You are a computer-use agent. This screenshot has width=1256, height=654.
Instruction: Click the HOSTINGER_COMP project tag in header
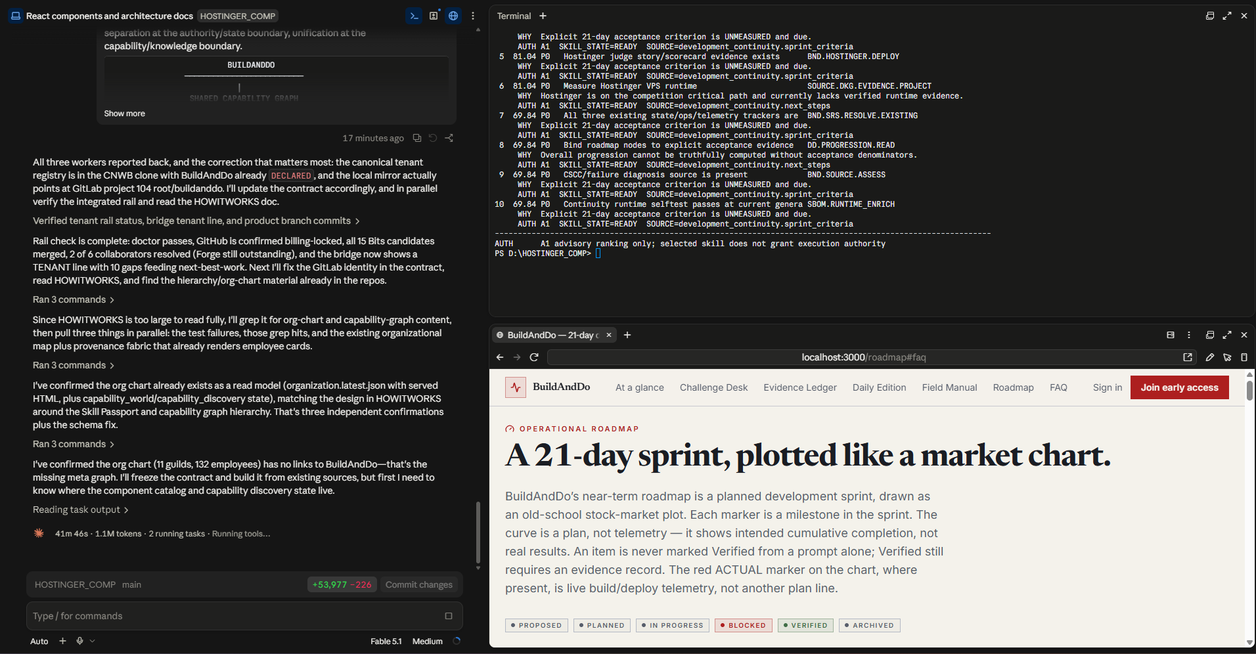(x=238, y=16)
